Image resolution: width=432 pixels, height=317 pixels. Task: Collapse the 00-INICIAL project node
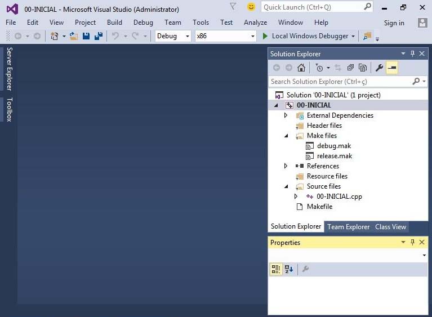tap(276, 105)
